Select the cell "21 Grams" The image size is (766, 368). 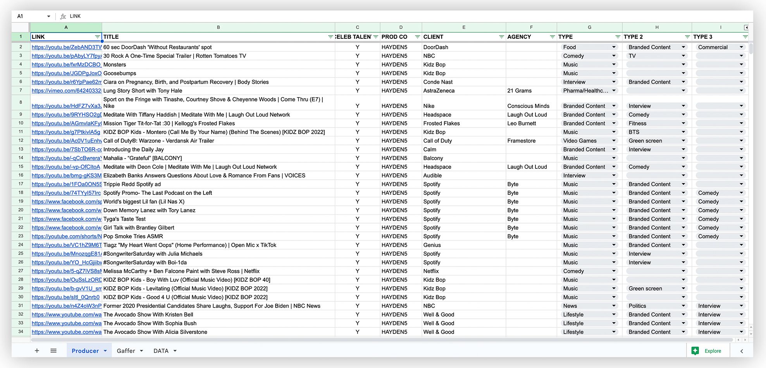coord(531,91)
